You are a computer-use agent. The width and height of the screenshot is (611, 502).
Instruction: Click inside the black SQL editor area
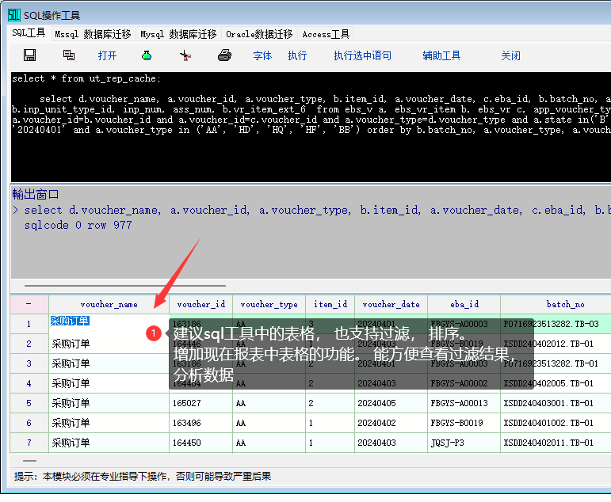pyautogui.click(x=309, y=158)
